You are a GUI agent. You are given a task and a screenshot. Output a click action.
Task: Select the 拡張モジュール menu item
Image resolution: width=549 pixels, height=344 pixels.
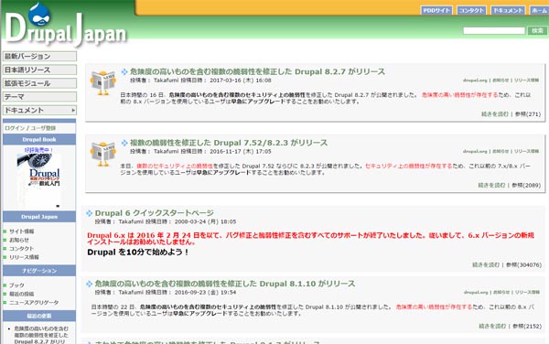click(39, 83)
